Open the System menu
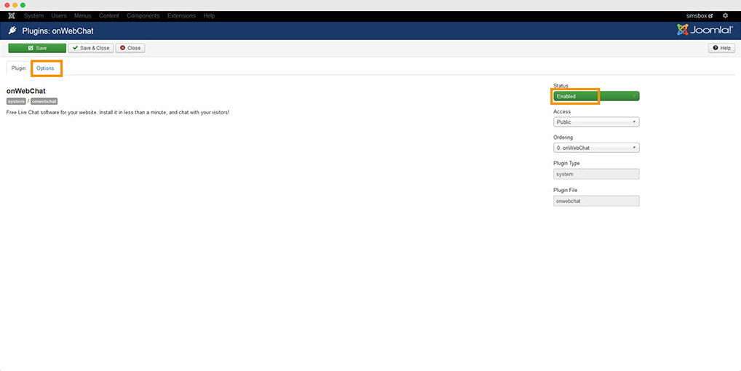 33,15
